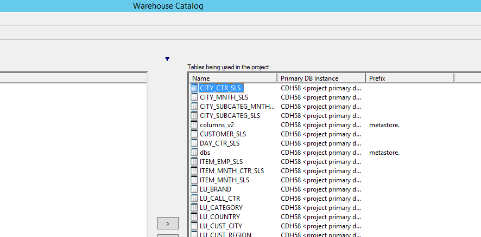Click the table icon beside CITY_CTR_SLS
The height and width of the screenshot is (237, 481).
tap(195, 88)
